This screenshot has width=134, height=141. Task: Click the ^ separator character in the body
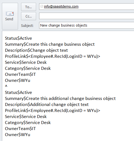coord(6,86)
